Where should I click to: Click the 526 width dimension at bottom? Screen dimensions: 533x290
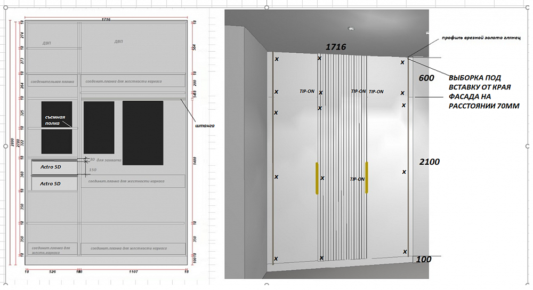(x=53, y=272)
